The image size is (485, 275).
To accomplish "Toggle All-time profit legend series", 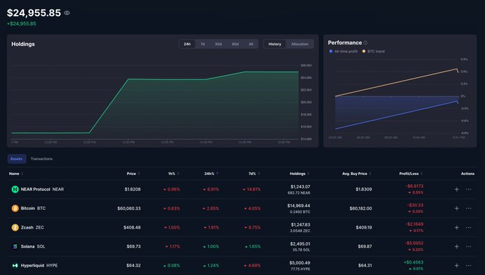I will [343, 51].
